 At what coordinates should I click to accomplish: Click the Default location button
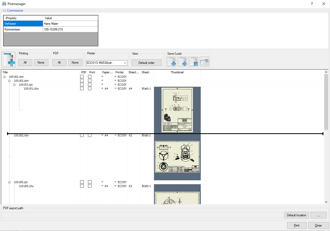pos(297,215)
